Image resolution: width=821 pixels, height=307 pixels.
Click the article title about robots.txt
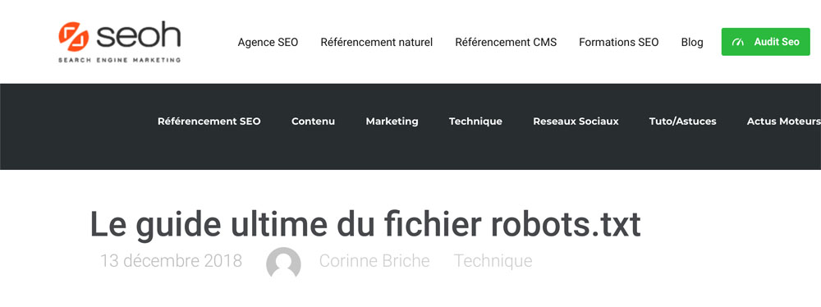[x=365, y=225]
